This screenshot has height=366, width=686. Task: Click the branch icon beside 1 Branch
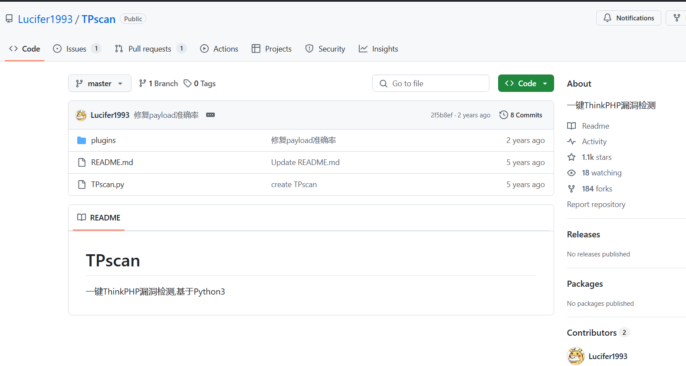[x=142, y=83]
